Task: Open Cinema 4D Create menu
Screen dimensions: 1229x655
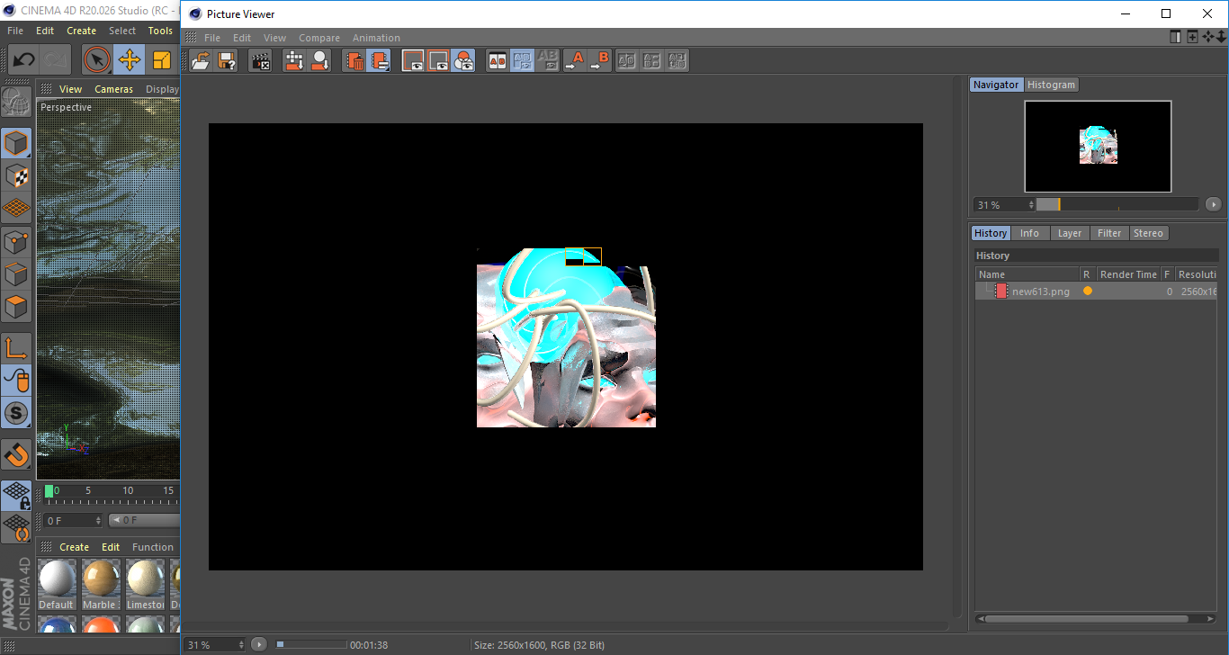Action: point(81,31)
